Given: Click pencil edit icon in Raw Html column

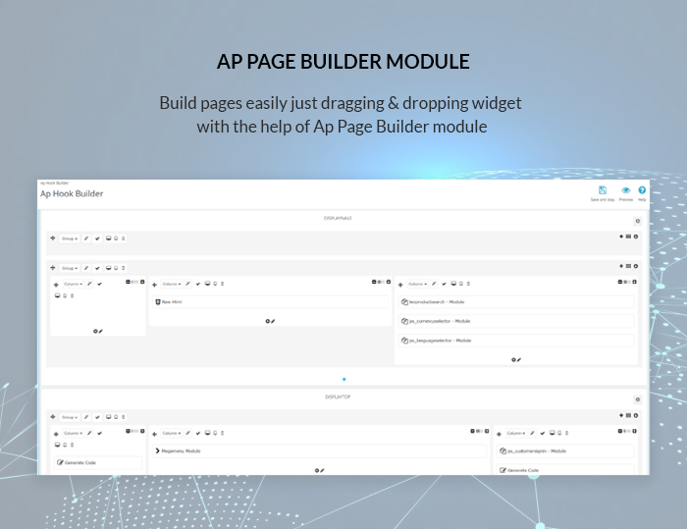Looking at the screenshot, I should click(x=187, y=284).
